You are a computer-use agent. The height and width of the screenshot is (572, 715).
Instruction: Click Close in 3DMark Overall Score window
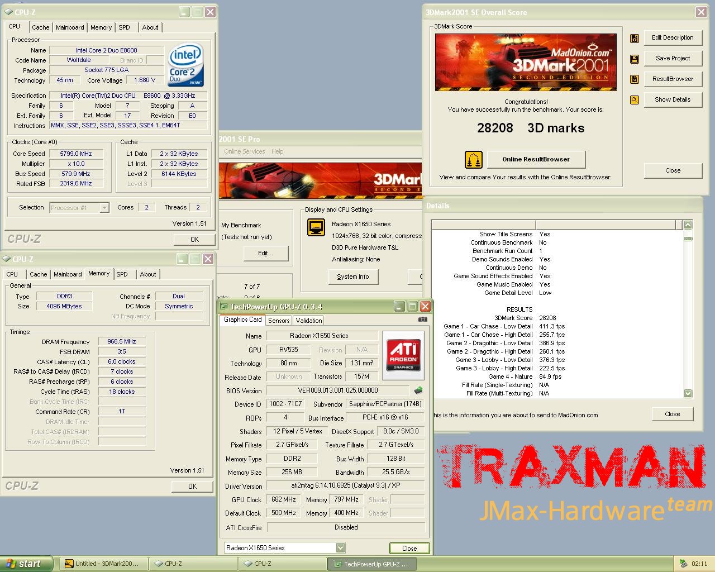click(x=673, y=171)
